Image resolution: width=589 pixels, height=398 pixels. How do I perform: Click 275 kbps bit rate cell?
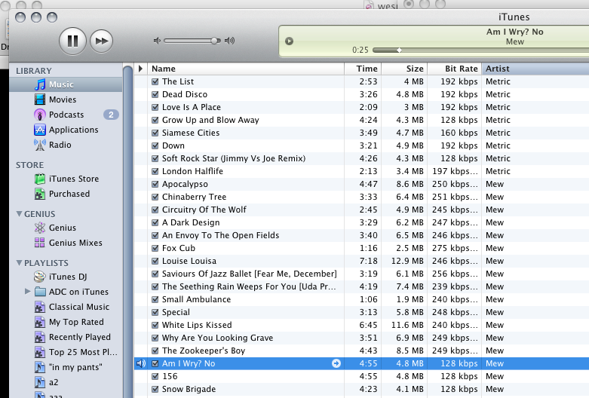click(x=455, y=248)
